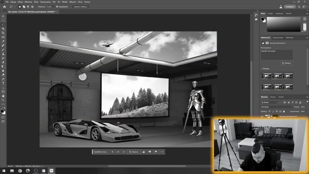This screenshot has height=174, width=309.
Task: Choose New Selection mode in options bar
Action: (19, 7)
